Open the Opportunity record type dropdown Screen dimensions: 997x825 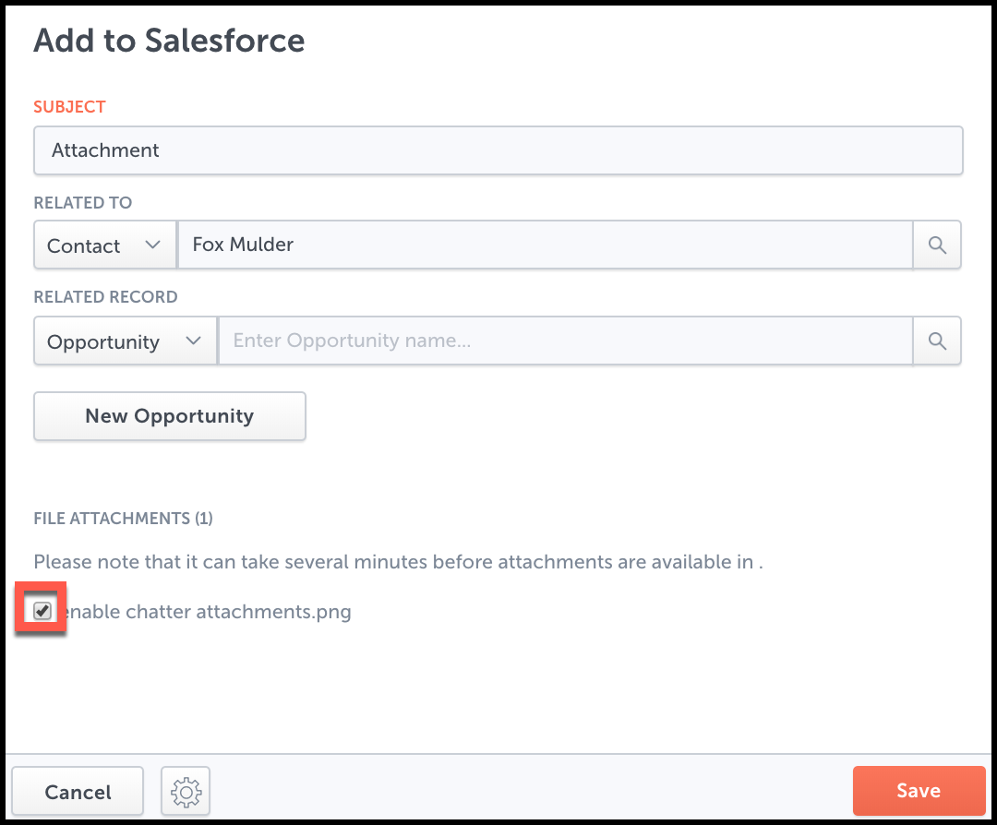click(126, 341)
